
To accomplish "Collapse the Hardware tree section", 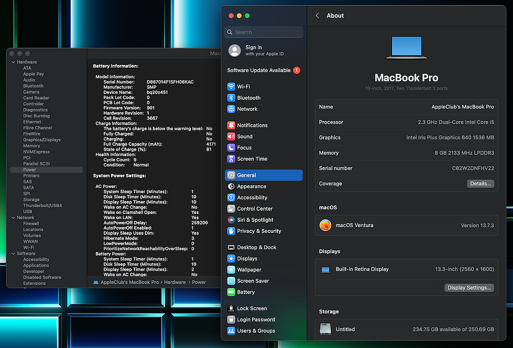I will click(13, 62).
